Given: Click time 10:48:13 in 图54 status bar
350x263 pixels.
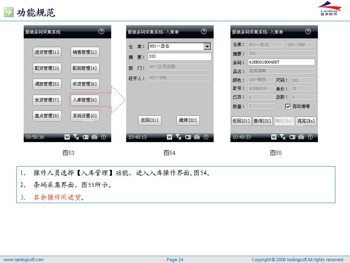Looking at the screenshot, I should (x=137, y=137).
